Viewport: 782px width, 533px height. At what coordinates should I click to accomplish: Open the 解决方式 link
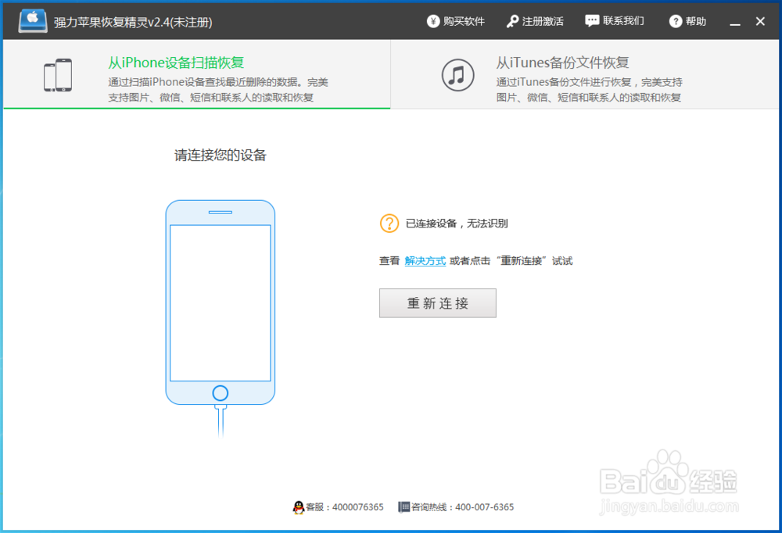pos(425,260)
